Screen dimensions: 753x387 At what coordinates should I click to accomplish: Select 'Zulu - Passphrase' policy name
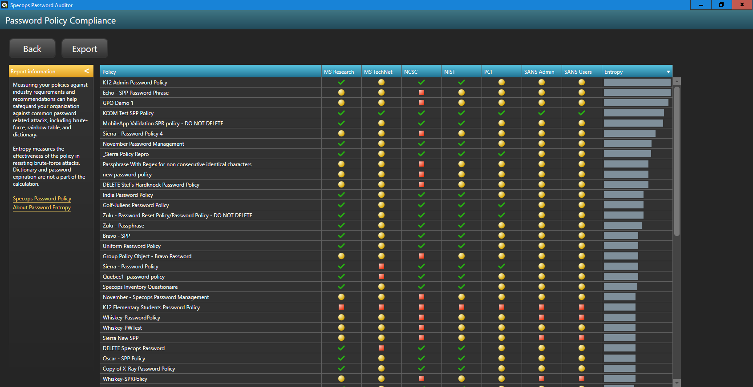click(123, 225)
